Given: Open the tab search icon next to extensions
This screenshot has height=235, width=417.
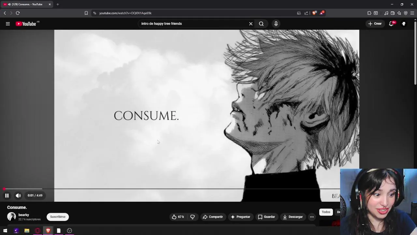Looking at the screenshot, I should point(376,13).
